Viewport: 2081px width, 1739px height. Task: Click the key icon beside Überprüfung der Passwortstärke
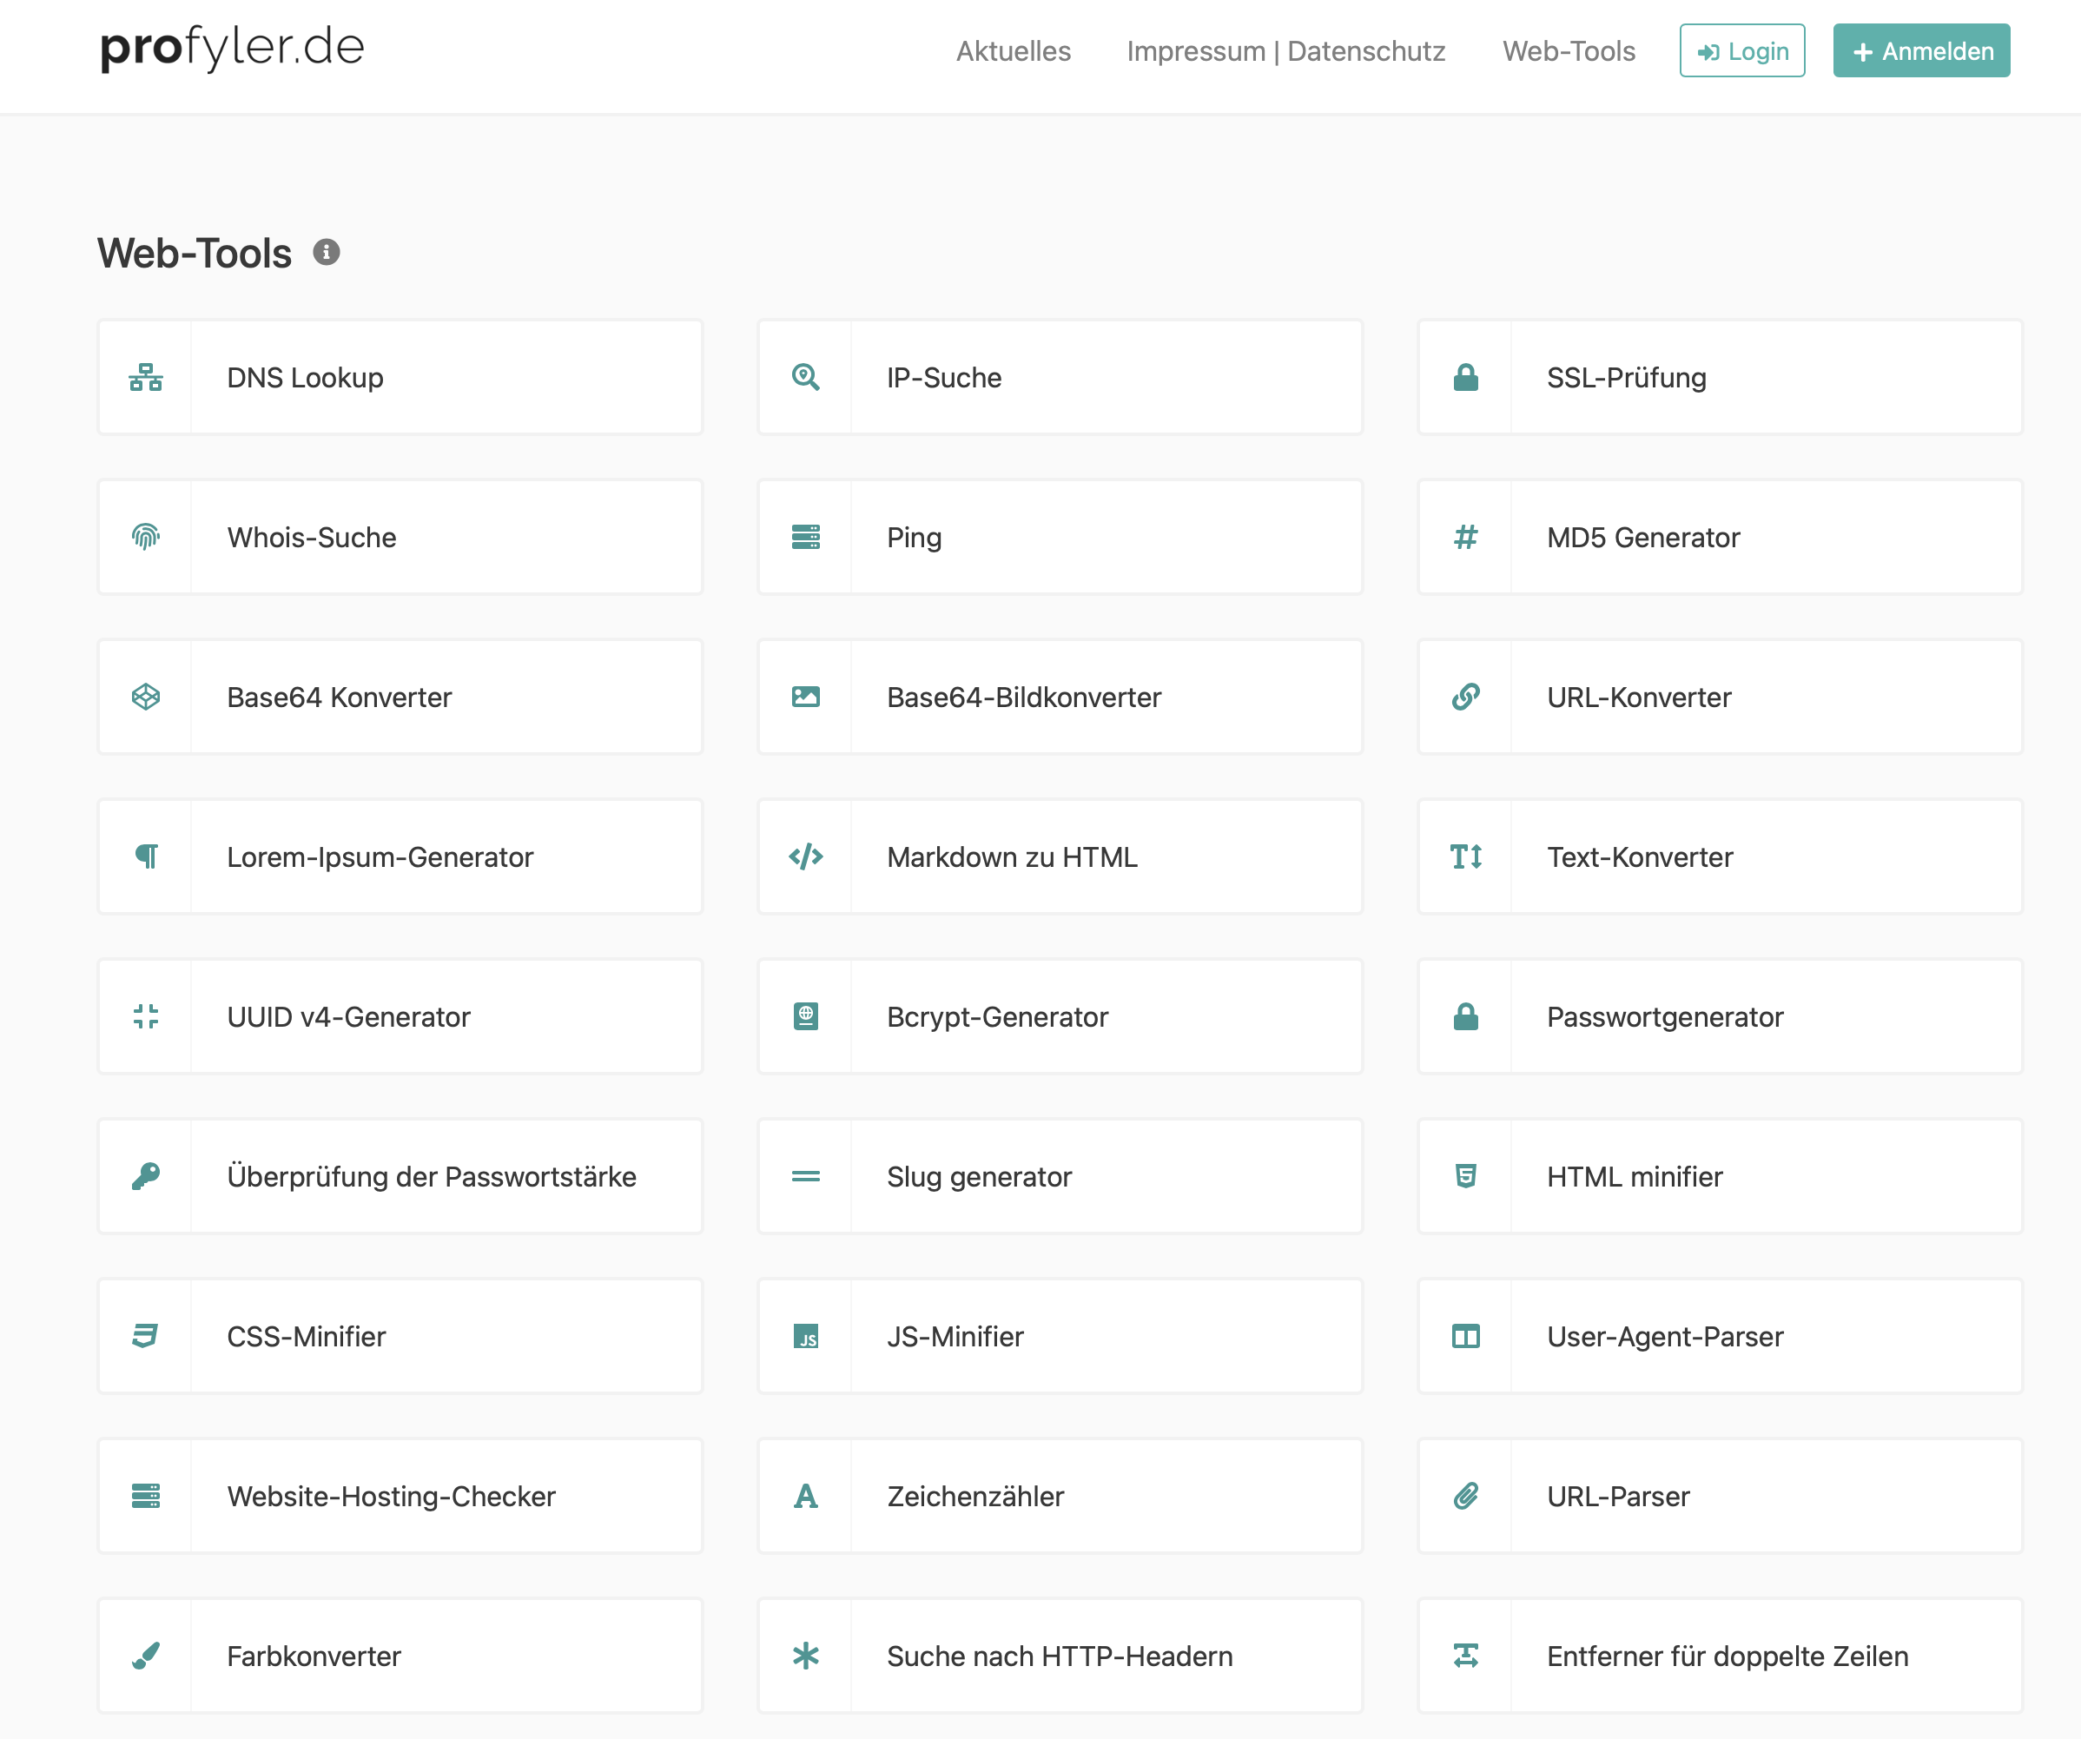click(x=146, y=1176)
